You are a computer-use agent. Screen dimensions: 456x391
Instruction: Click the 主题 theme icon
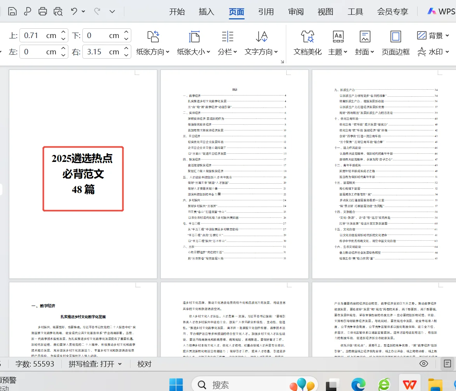coord(338,36)
